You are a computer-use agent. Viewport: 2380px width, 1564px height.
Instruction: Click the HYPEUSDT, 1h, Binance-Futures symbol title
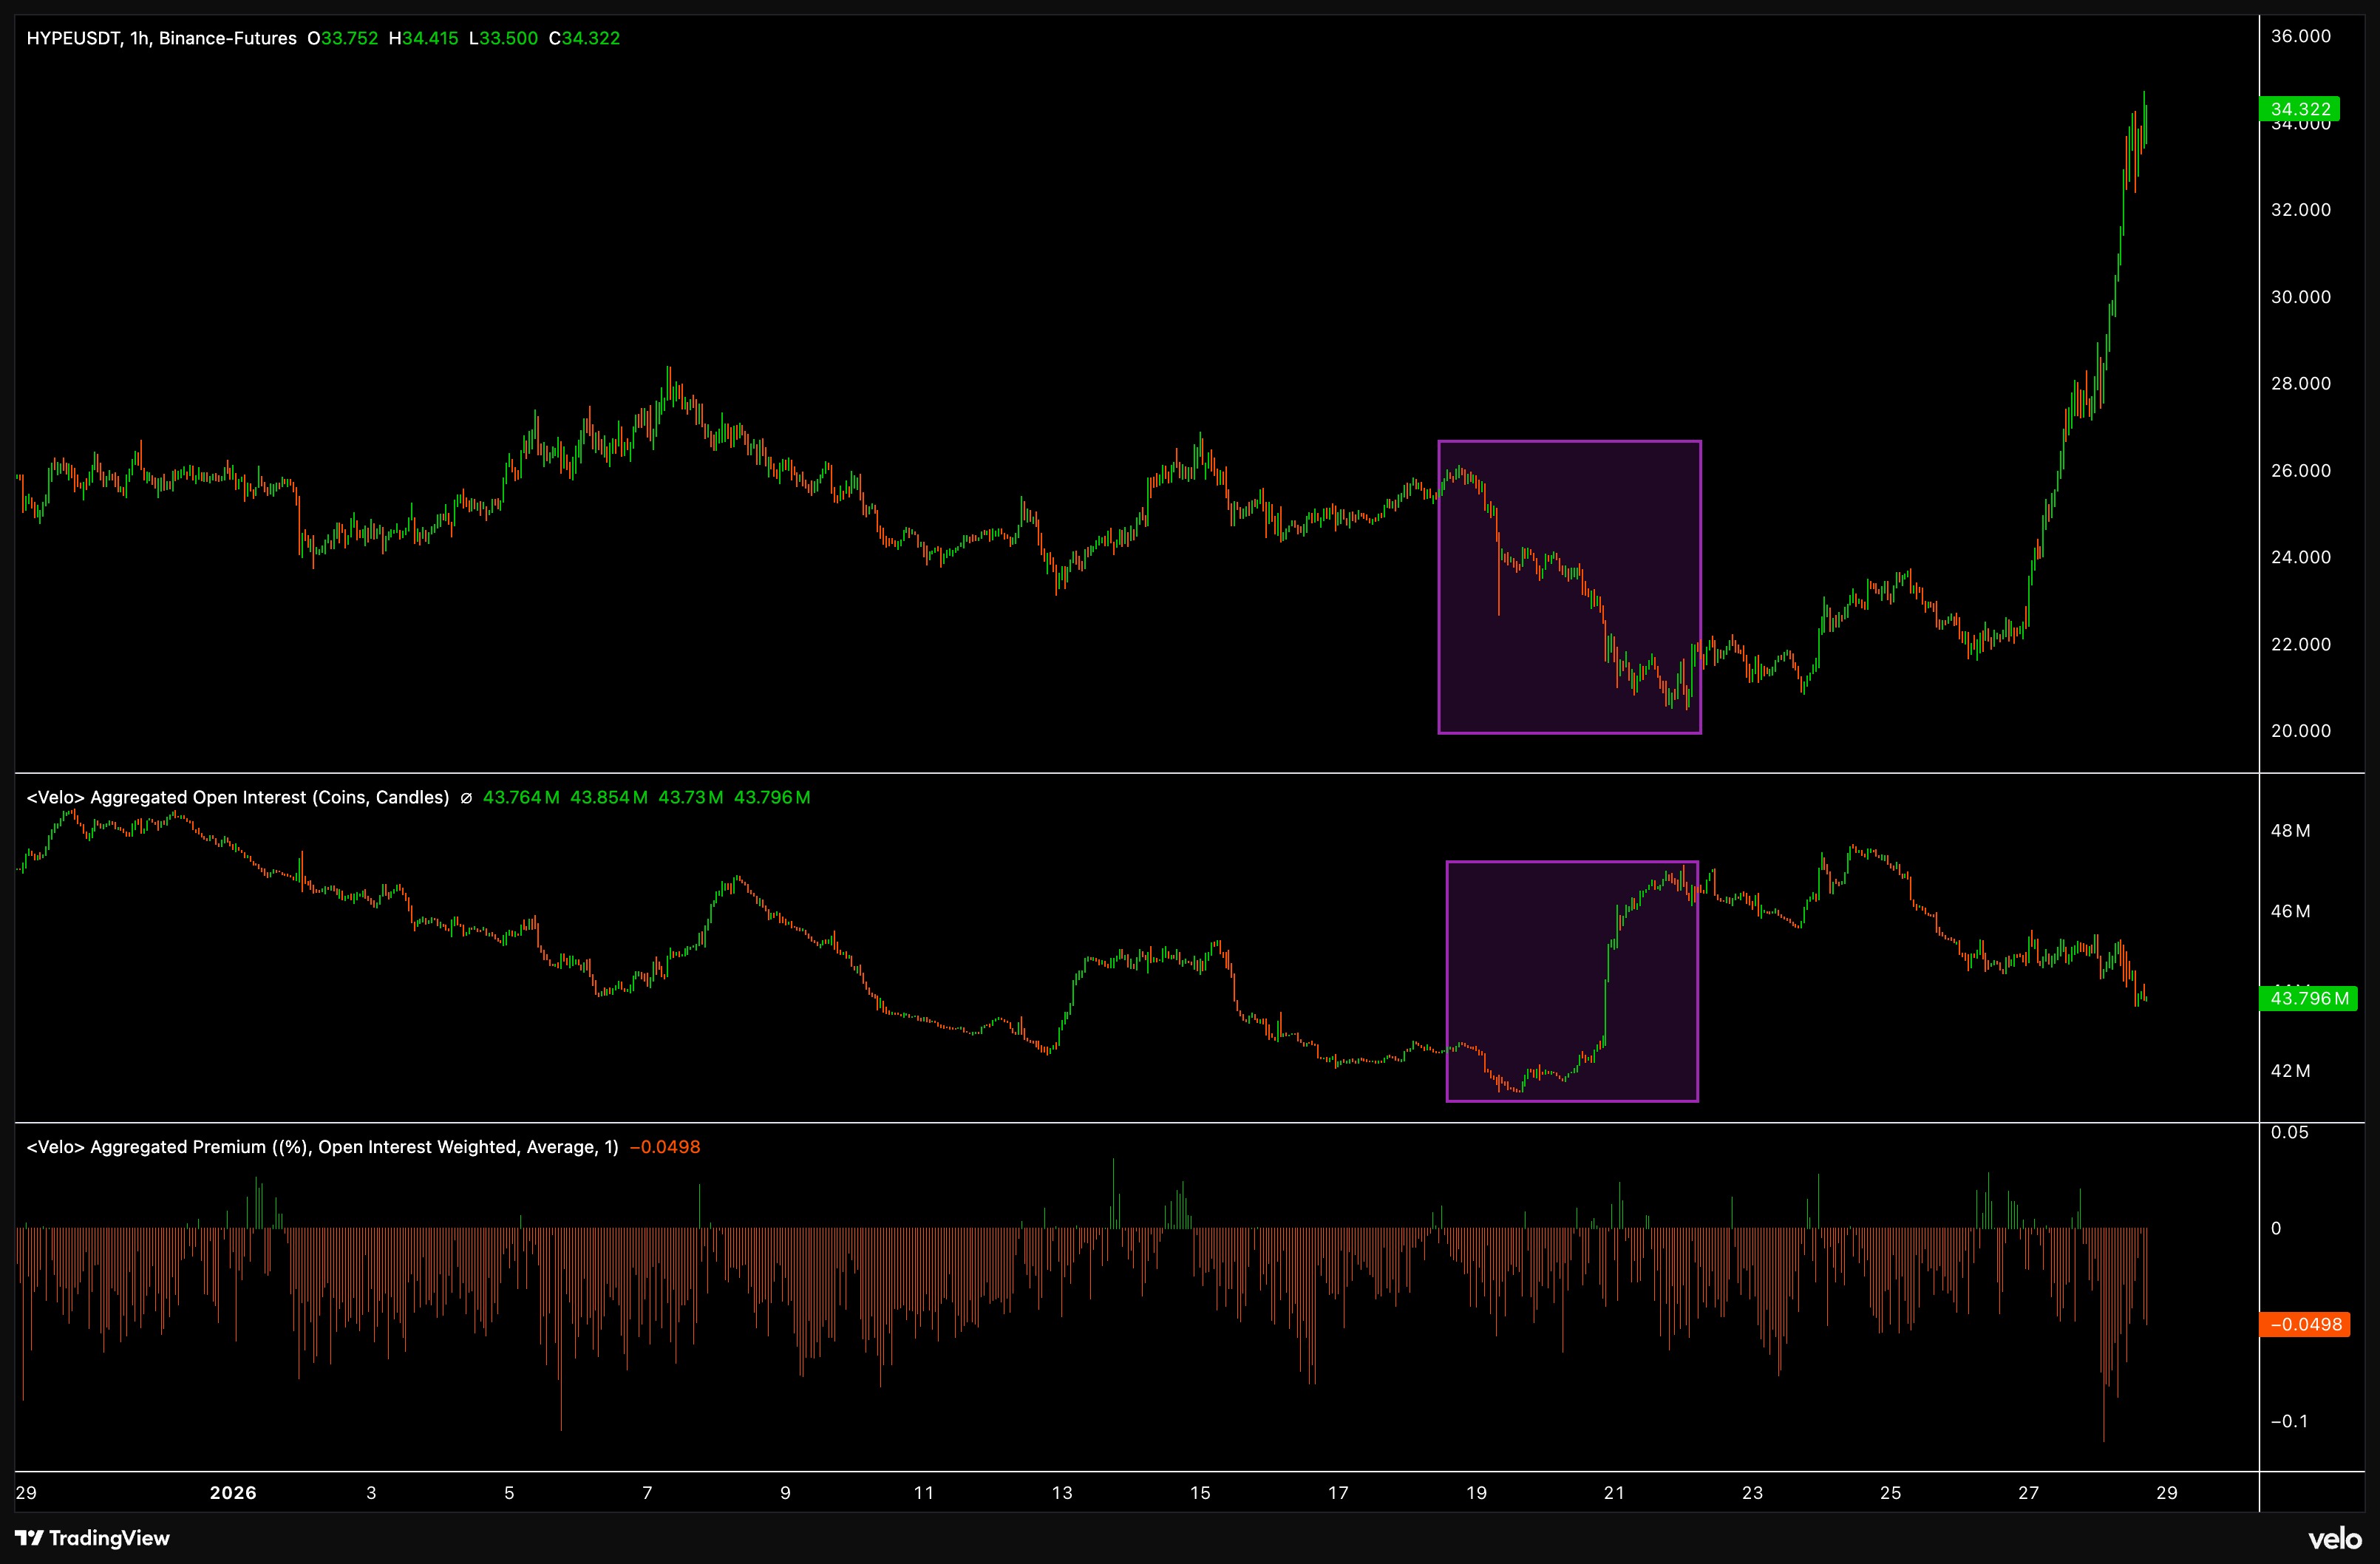click(x=161, y=38)
